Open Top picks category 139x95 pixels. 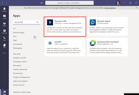tap(17, 54)
